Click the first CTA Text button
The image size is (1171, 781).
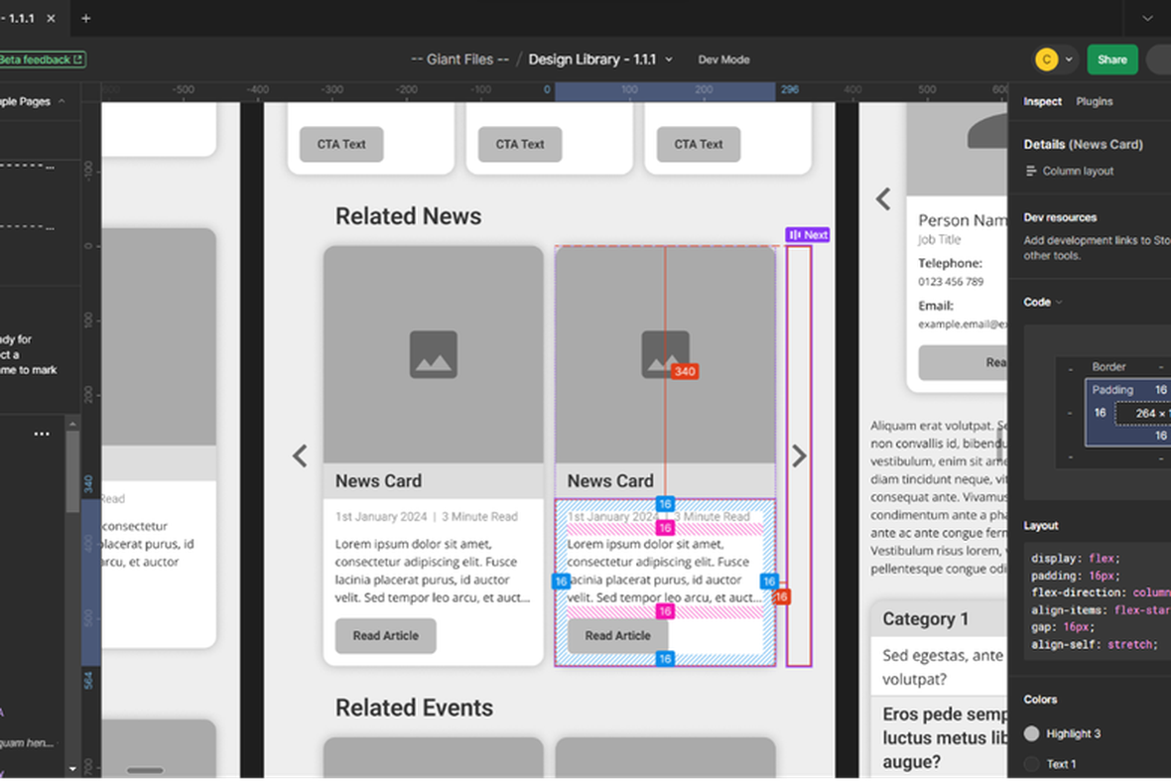[341, 144]
